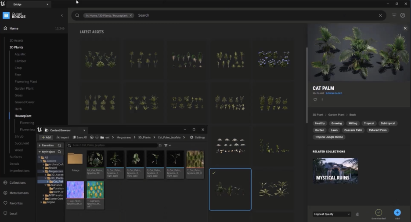The height and width of the screenshot is (222, 411).
Task: Open the Bridge filter options icon
Action: 394,15
